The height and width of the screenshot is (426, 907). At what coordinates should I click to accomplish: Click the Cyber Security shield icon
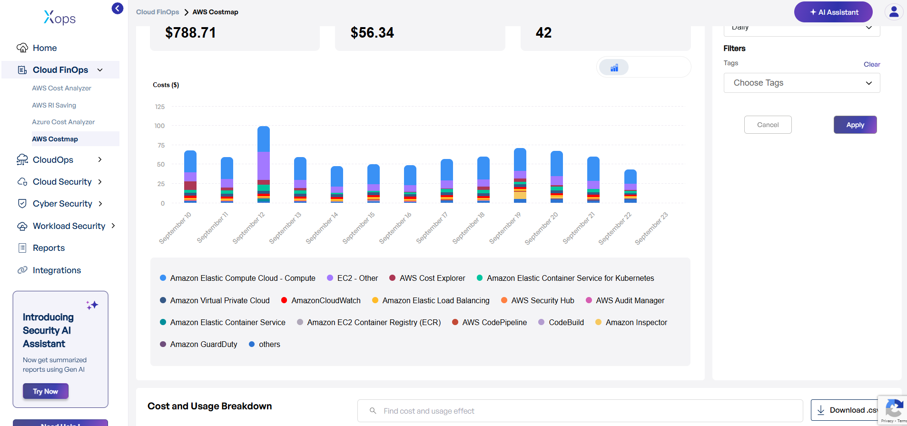pos(22,204)
